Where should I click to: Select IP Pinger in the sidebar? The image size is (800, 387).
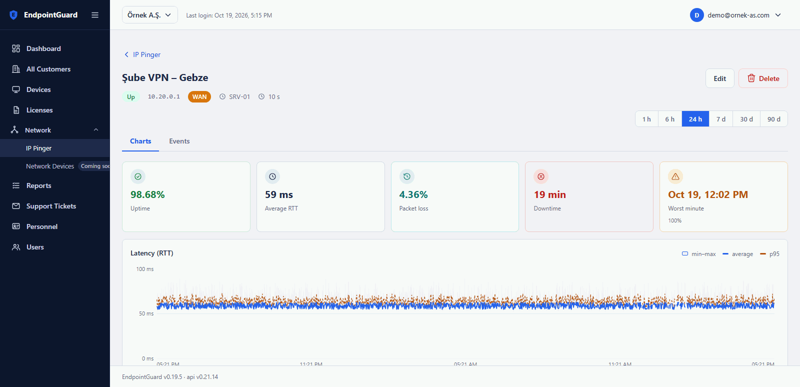[55, 148]
